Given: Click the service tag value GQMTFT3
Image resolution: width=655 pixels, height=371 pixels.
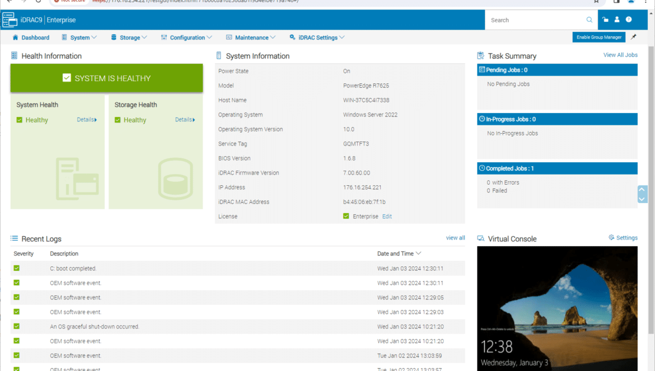Looking at the screenshot, I should pyautogui.click(x=356, y=144).
